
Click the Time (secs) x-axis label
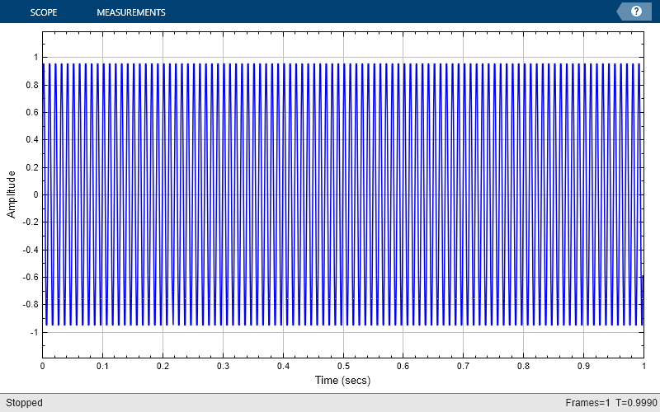tap(342, 381)
